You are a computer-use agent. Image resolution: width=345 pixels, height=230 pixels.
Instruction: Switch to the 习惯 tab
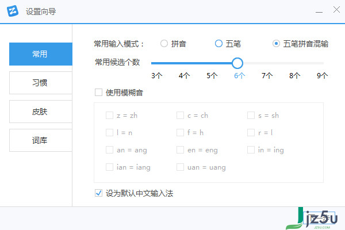coord(41,83)
